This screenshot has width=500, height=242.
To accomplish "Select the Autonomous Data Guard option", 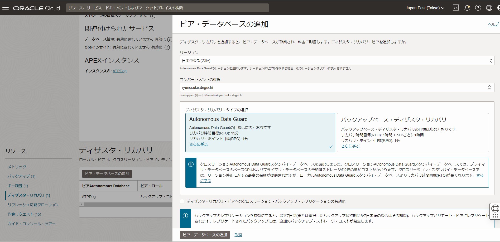I will point(260,133).
